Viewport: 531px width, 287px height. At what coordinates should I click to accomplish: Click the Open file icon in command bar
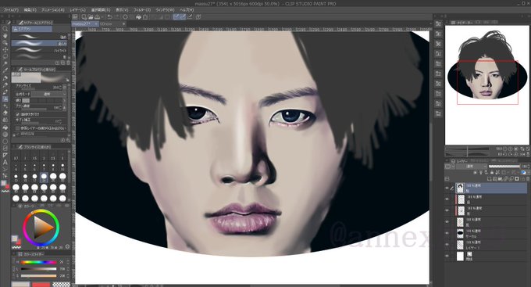[91, 16]
